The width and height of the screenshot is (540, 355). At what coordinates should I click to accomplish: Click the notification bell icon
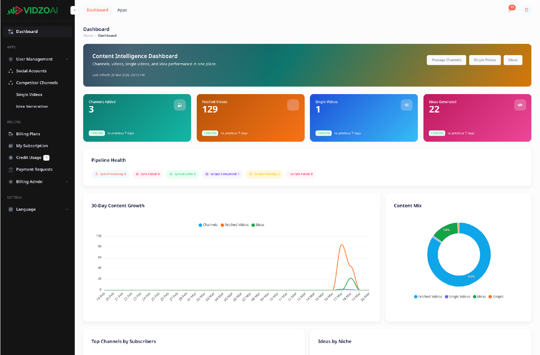[x=509, y=10]
